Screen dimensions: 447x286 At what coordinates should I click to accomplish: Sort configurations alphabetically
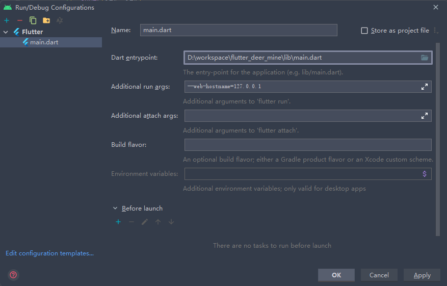pos(59,20)
